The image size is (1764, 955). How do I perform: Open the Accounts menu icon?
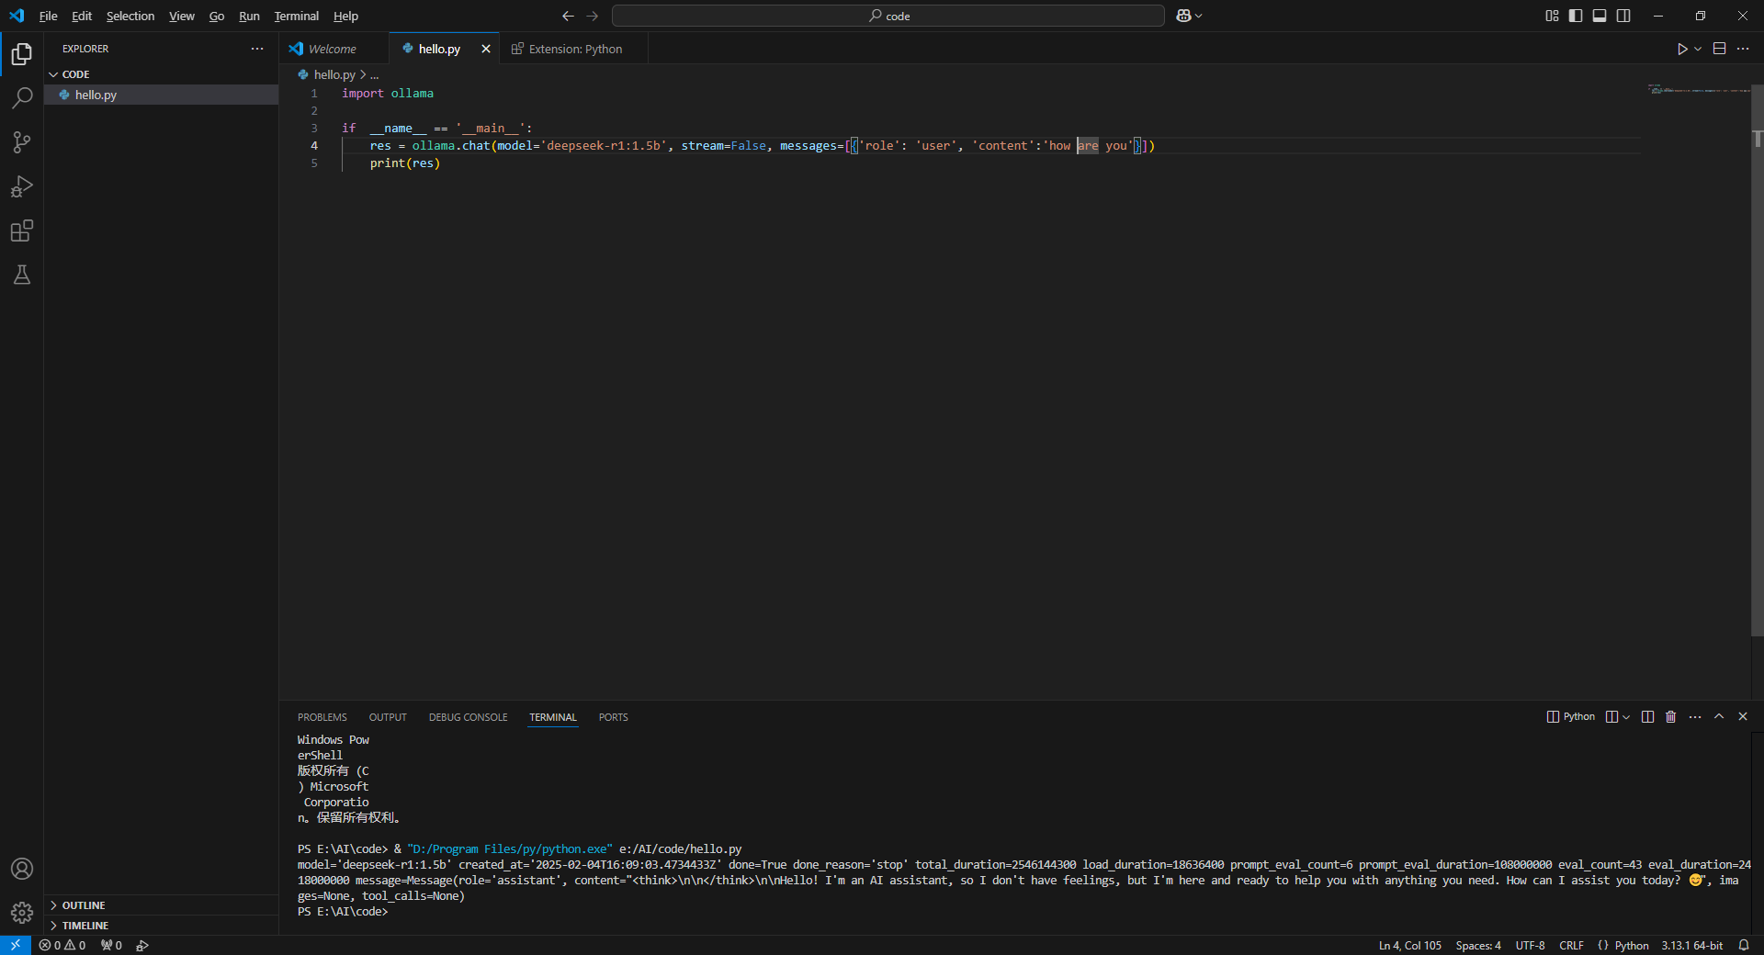22,869
